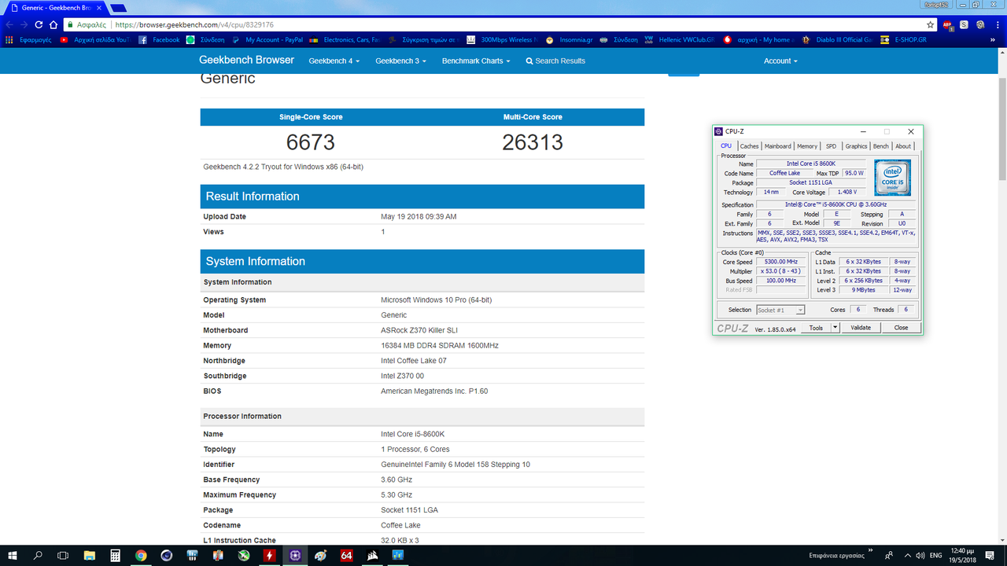
Task: Switch to CPU tab in CPU-Z
Action: [726, 145]
